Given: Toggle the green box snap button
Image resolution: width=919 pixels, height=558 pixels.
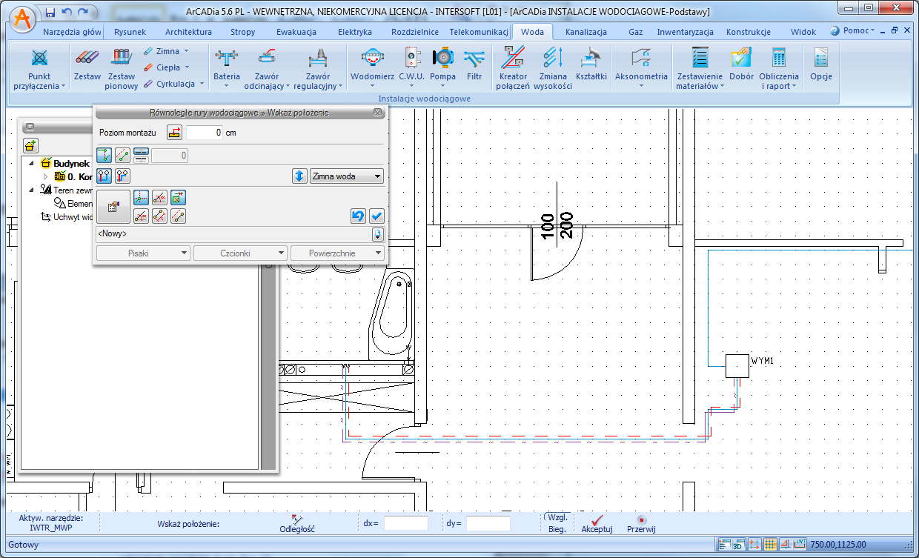Looking at the screenshot, I should (x=178, y=198).
